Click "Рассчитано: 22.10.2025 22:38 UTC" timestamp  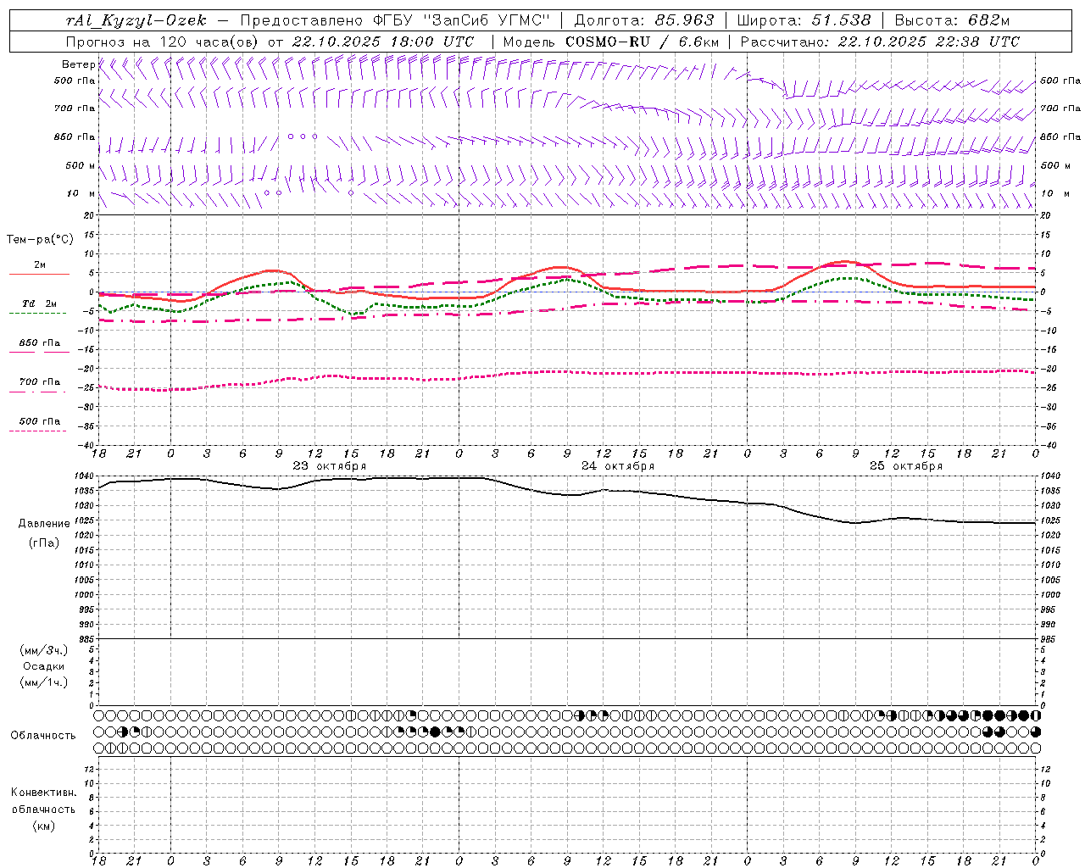coord(880,42)
